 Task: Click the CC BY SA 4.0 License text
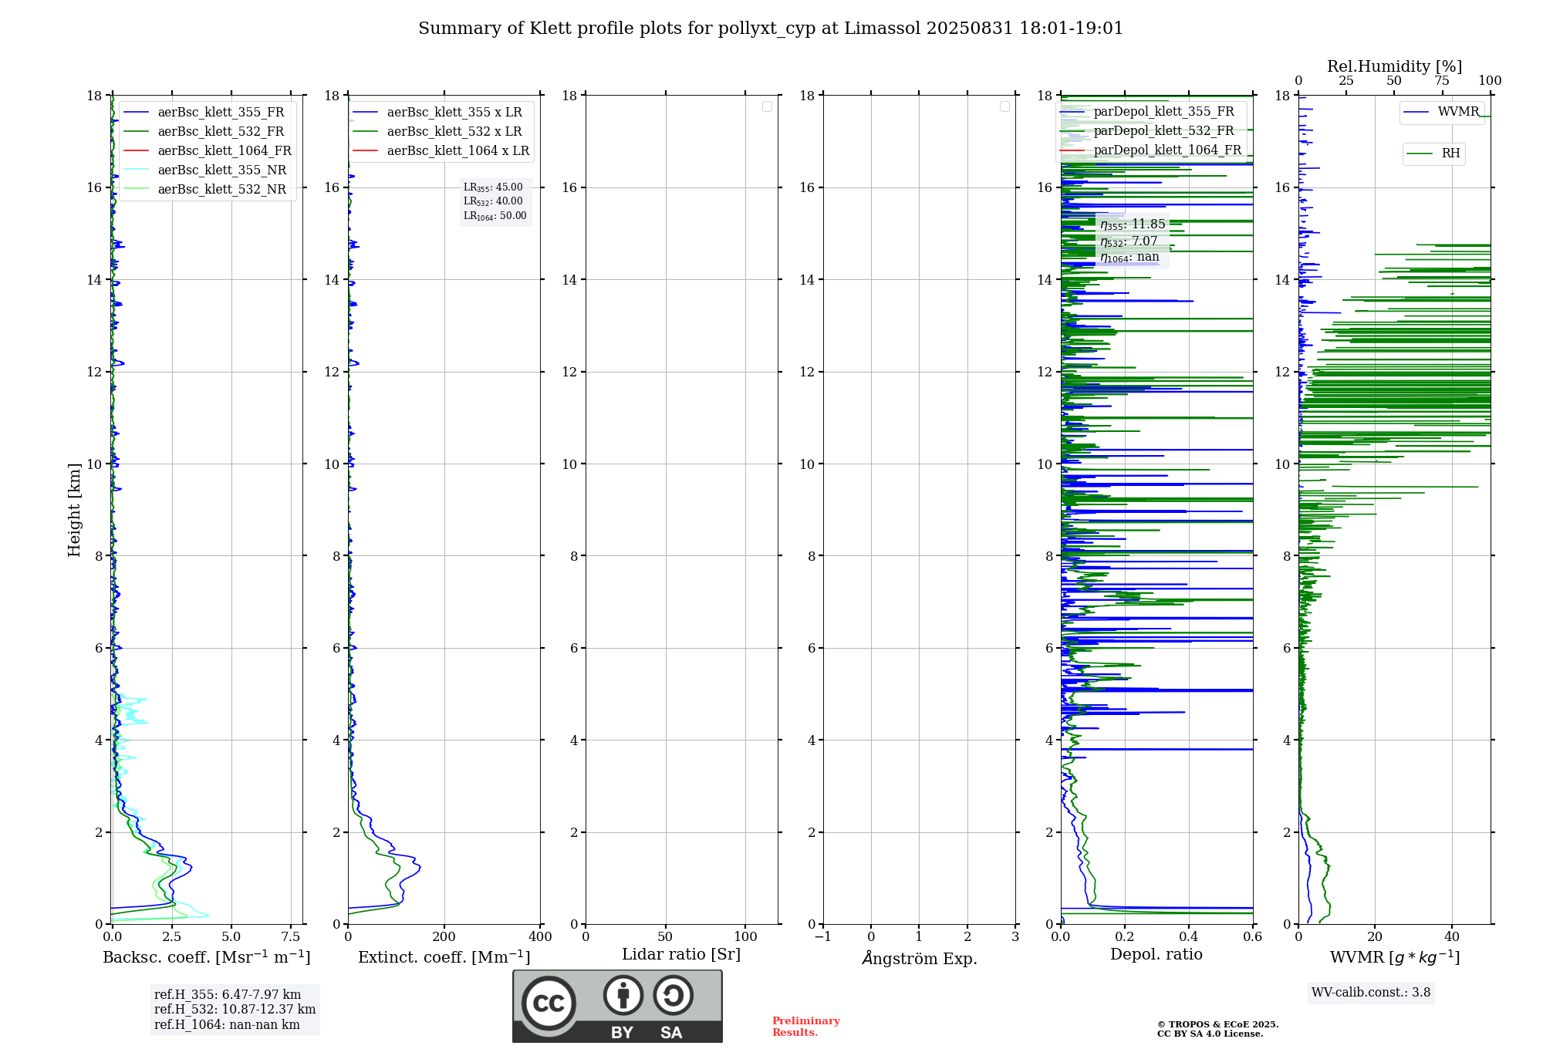click(1210, 1034)
